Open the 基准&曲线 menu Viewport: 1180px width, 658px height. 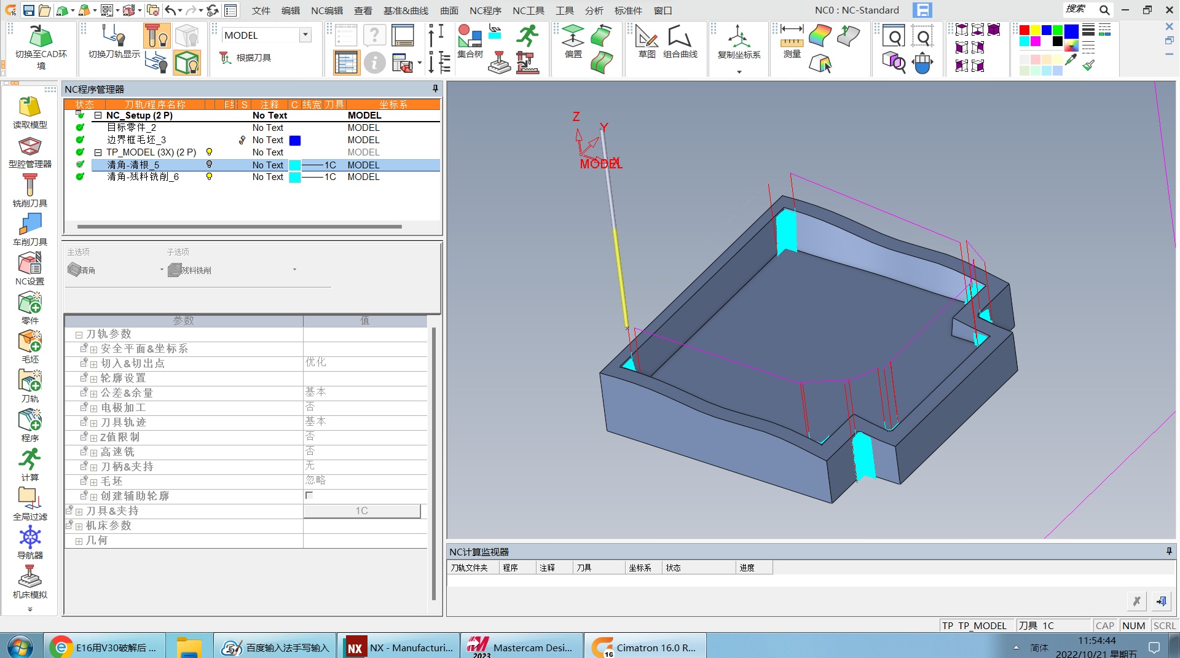[406, 10]
